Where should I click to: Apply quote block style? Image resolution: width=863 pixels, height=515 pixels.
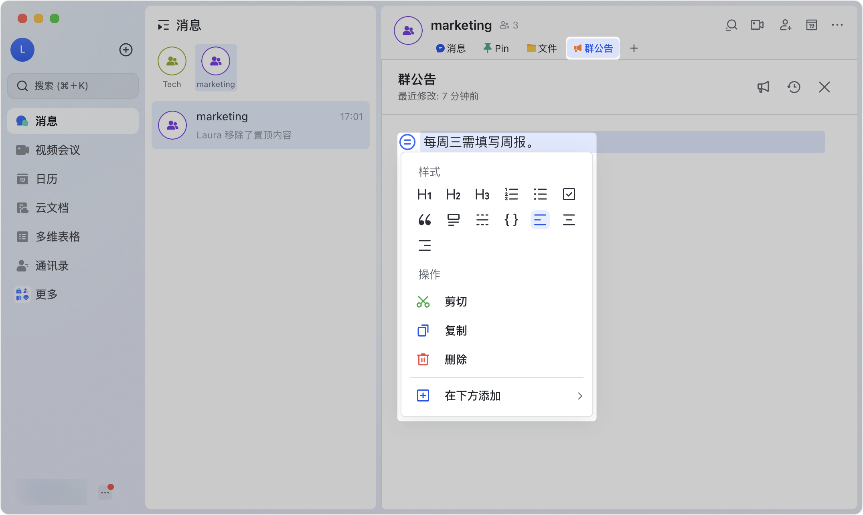424,220
